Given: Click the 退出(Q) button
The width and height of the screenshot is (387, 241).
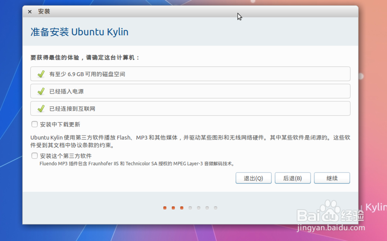Looking at the screenshot, I should 253,178.
